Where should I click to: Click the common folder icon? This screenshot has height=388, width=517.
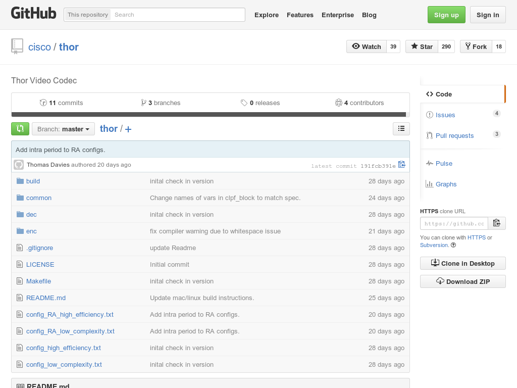pyautogui.click(x=20, y=198)
